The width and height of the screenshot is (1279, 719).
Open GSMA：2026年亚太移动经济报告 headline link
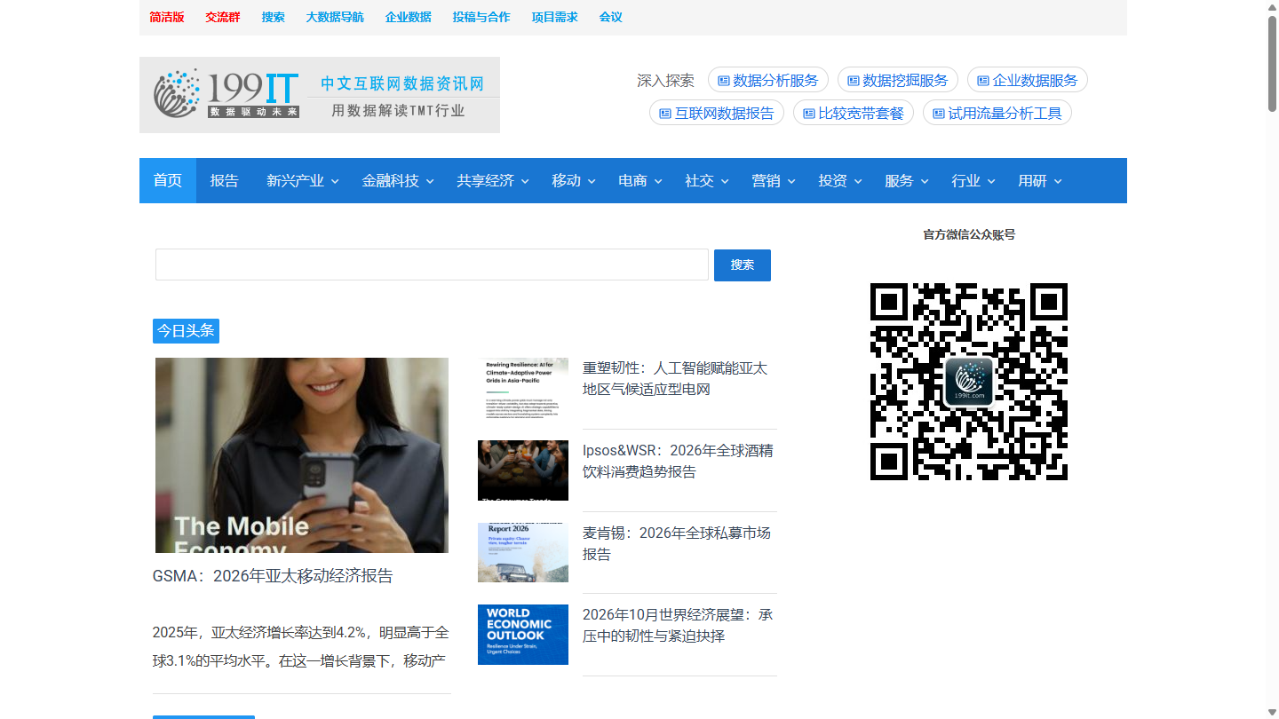[x=273, y=576]
